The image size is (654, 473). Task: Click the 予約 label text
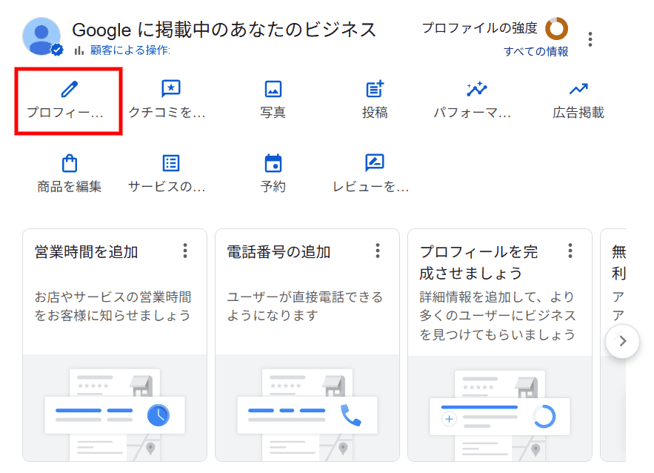point(273,187)
